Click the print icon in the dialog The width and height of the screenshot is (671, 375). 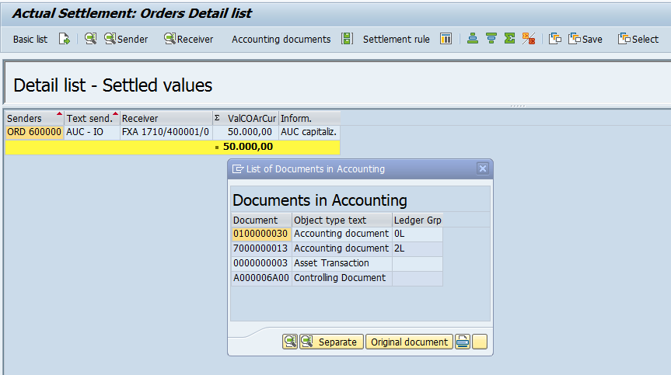click(x=463, y=342)
